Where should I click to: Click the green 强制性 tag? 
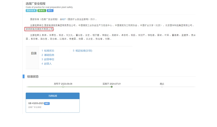point(42,11)
